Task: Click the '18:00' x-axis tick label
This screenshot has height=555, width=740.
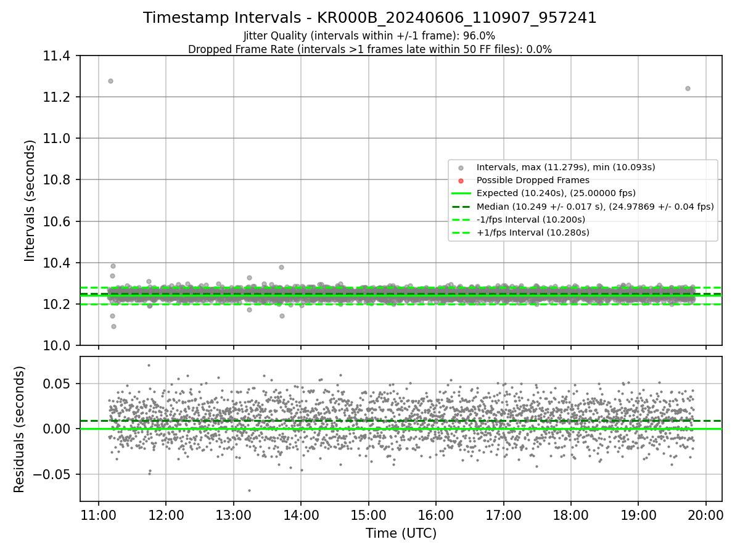Action: coord(570,516)
